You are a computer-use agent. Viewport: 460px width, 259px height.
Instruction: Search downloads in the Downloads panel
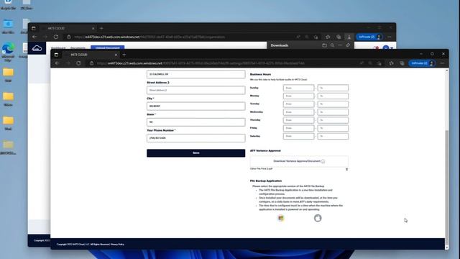(332, 45)
